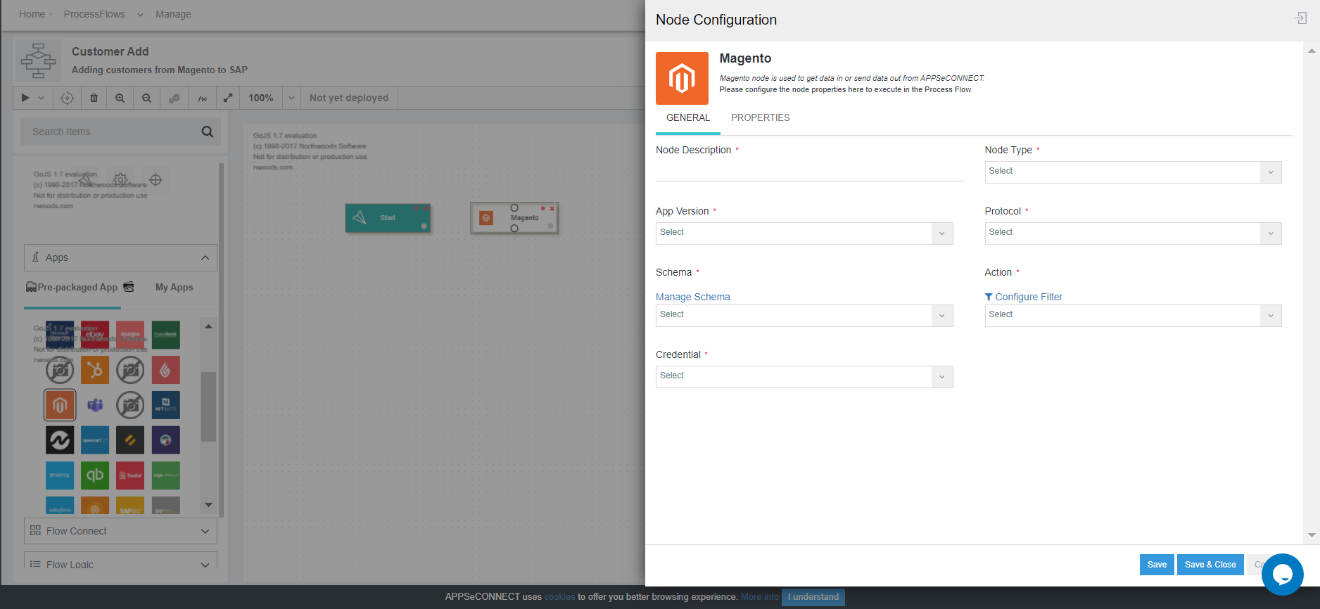This screenshot has height=609, width=1320.
Task: Click the expand fullscreen arrows icon
Action: (228, 98)
